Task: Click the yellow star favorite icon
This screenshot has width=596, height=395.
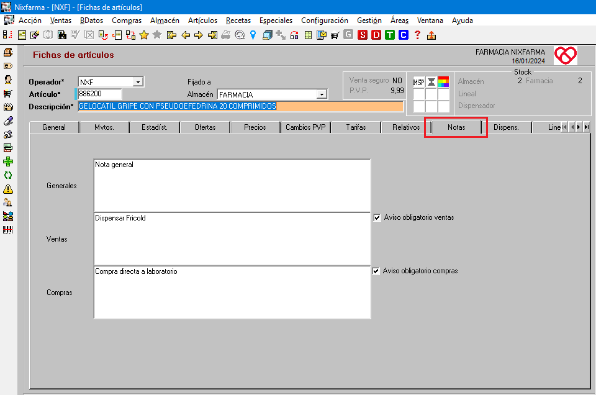Action: (x=143, y=35)
